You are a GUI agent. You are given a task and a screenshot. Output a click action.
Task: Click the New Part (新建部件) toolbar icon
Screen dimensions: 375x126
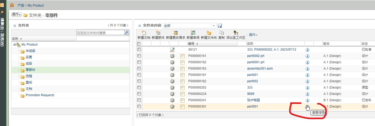158,33
